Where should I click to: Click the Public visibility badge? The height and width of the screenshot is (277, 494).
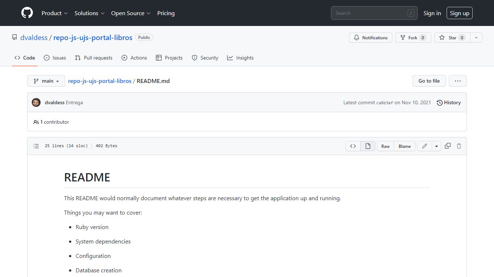144,37
